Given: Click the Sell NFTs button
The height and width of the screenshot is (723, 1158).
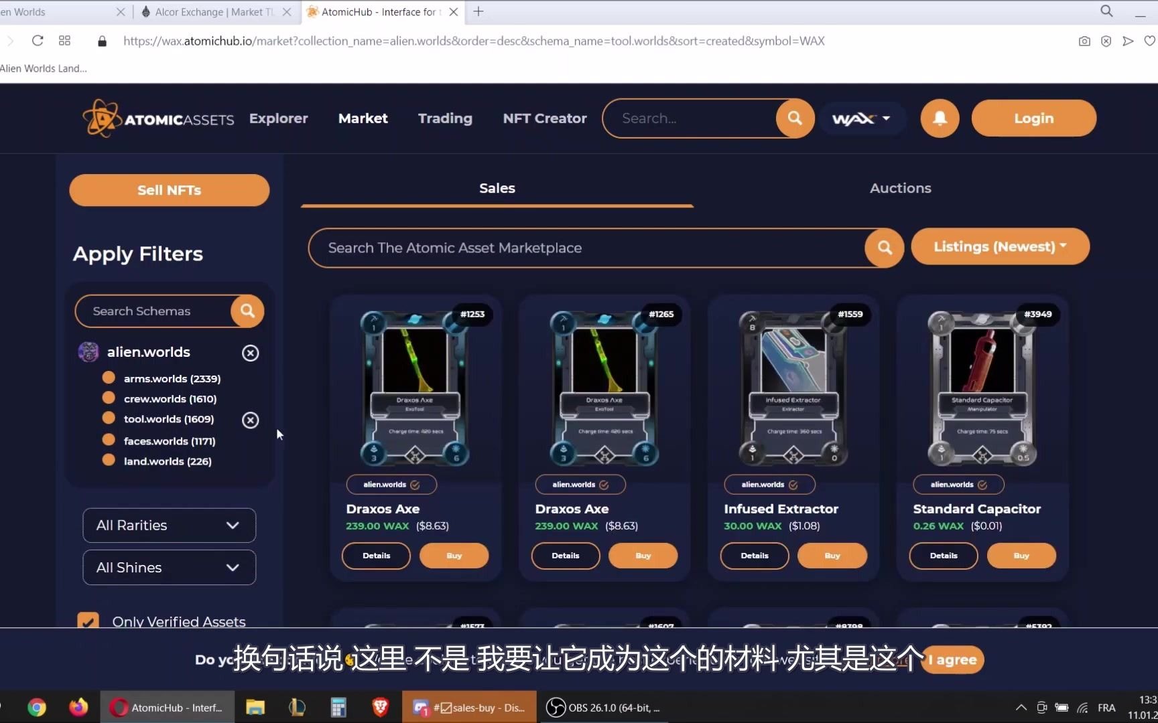Looking at the screenshot, I should coord(169,190).
